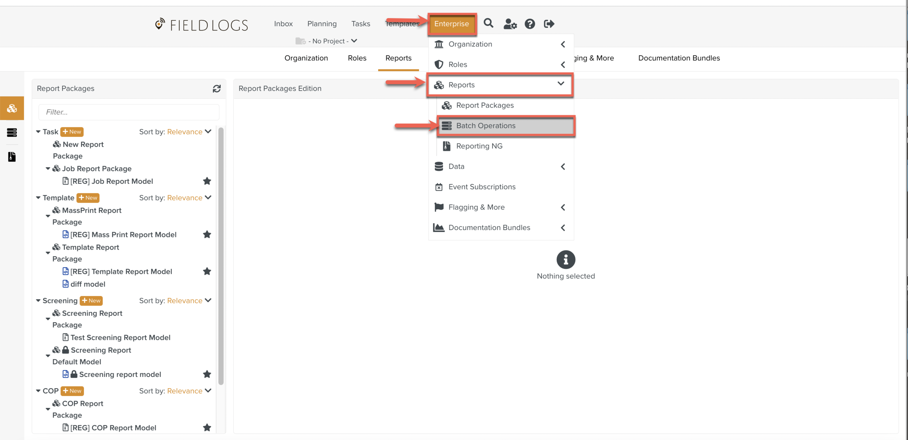Click the Roles shield icon

pyautogui.click(x=439, y=65)
